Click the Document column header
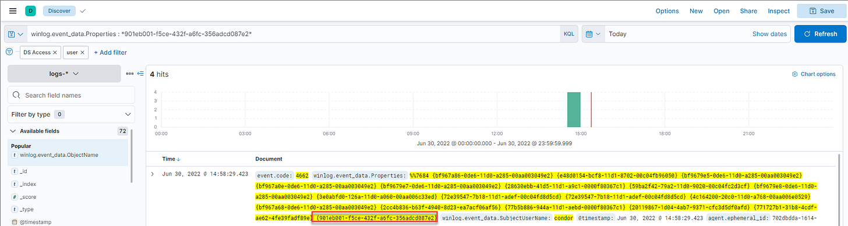The height and width of the screenshot is (226, 848). click(269, 159)
